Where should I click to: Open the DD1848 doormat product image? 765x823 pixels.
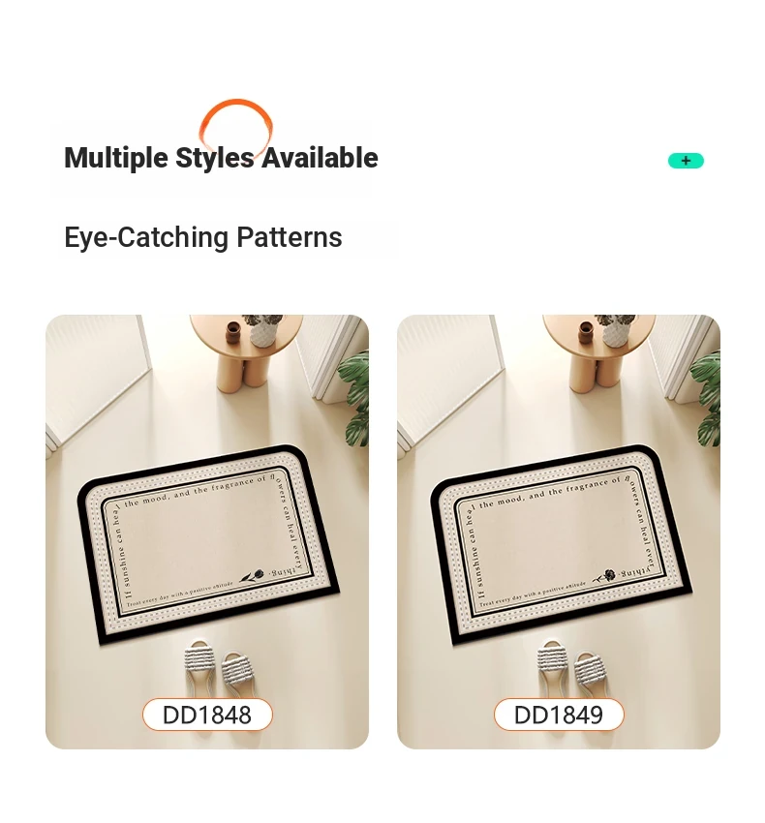coord(207,532)
